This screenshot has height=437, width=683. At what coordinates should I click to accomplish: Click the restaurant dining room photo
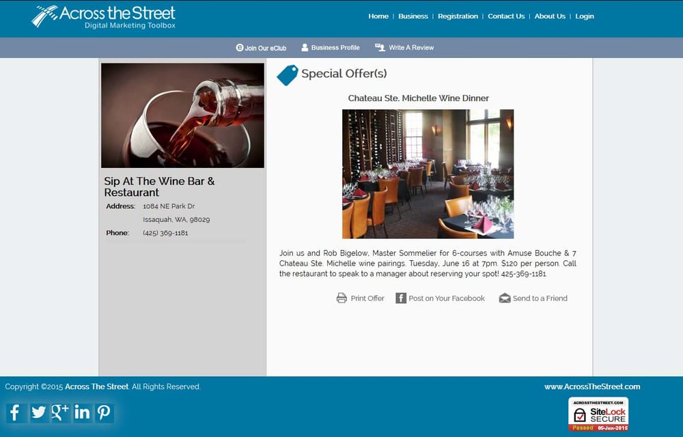point(428,173)
